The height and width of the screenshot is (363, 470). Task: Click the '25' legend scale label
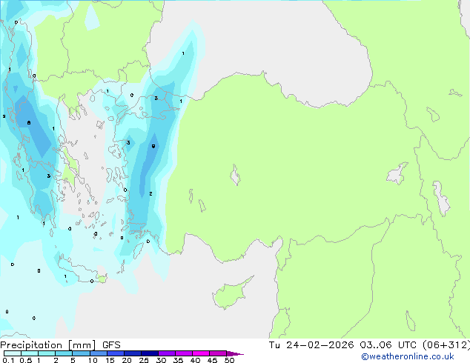click(x=144, y=360)
